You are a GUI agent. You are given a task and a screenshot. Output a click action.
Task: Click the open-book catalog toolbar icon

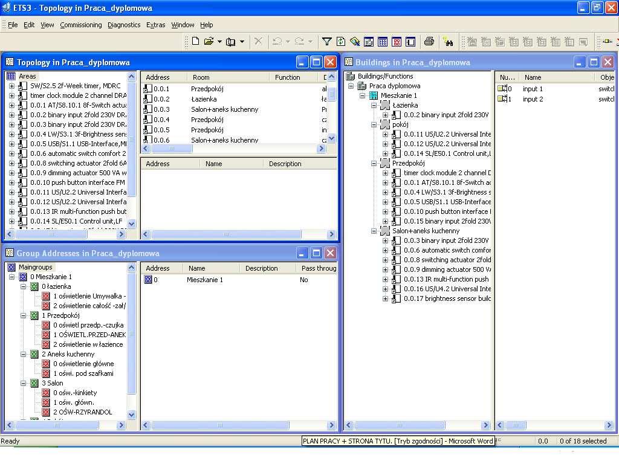click(x=230, y=42)
